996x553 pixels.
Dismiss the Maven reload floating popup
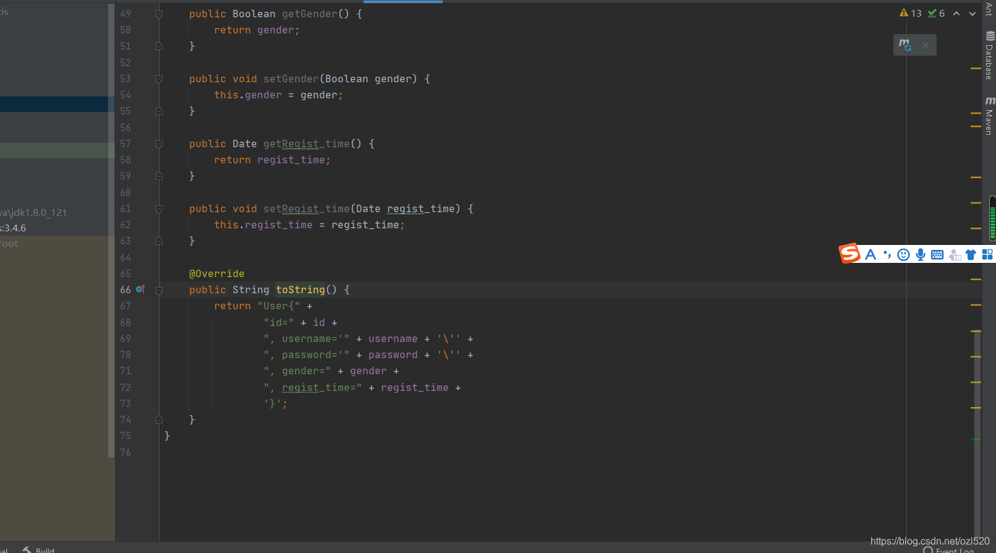coord(926,45)
